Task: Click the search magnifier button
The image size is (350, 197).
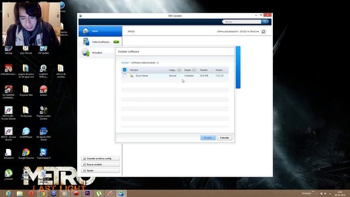Action: click(265, 22)
